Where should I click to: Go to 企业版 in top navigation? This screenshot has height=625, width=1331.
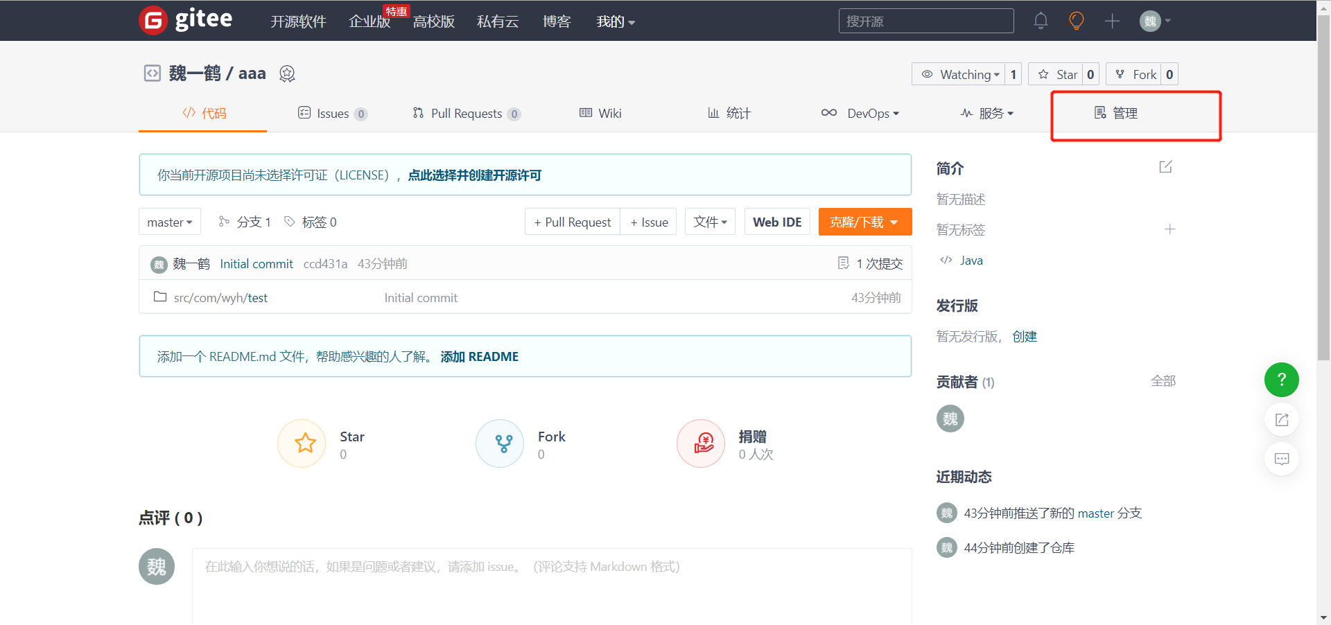click(369, 21)
